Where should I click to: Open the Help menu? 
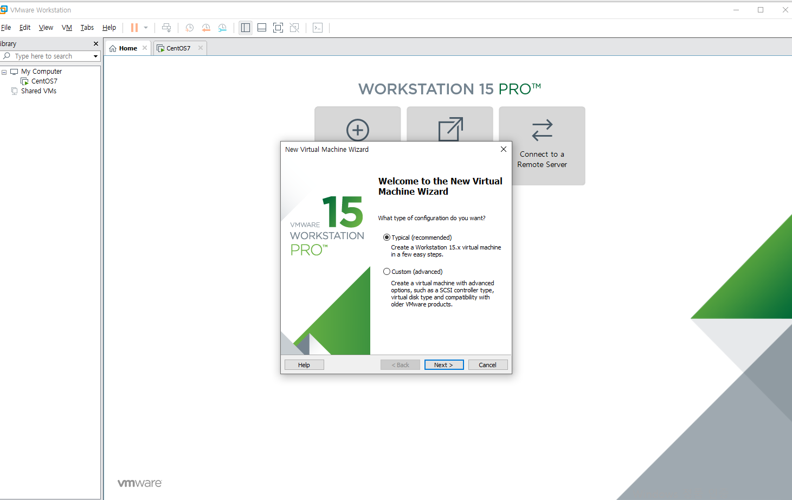(x=109, y=28)
